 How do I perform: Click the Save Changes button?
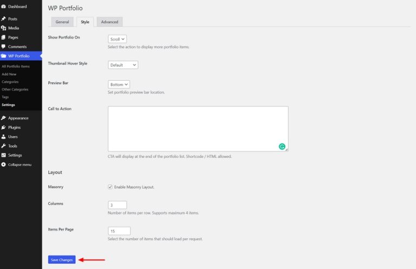coord(62,260)
